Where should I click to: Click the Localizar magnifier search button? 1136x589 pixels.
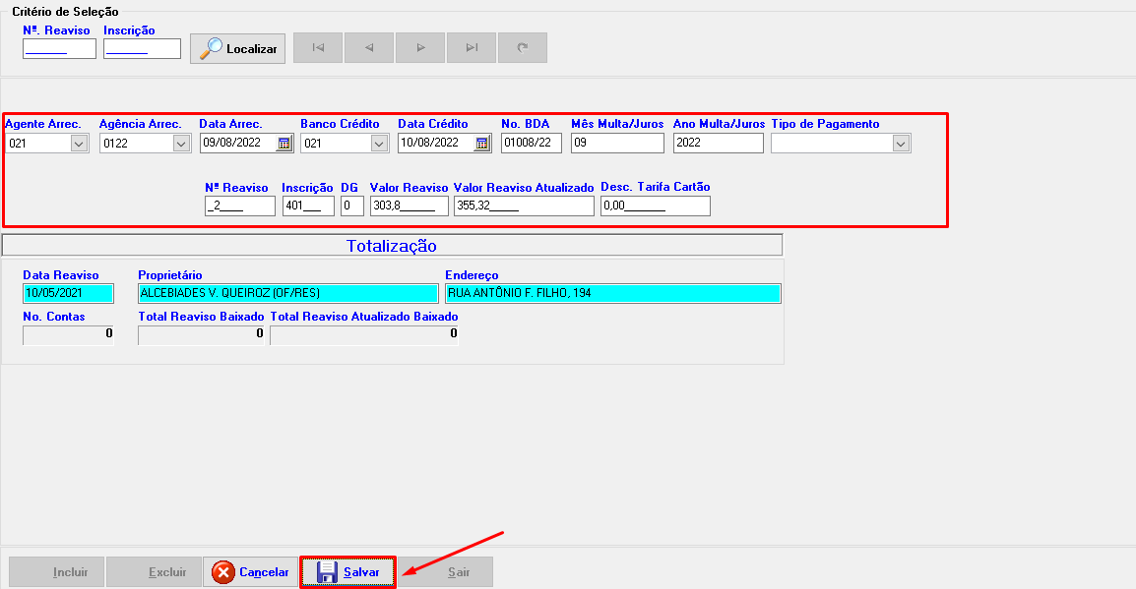pyautogui.click(x=237, y=48)
